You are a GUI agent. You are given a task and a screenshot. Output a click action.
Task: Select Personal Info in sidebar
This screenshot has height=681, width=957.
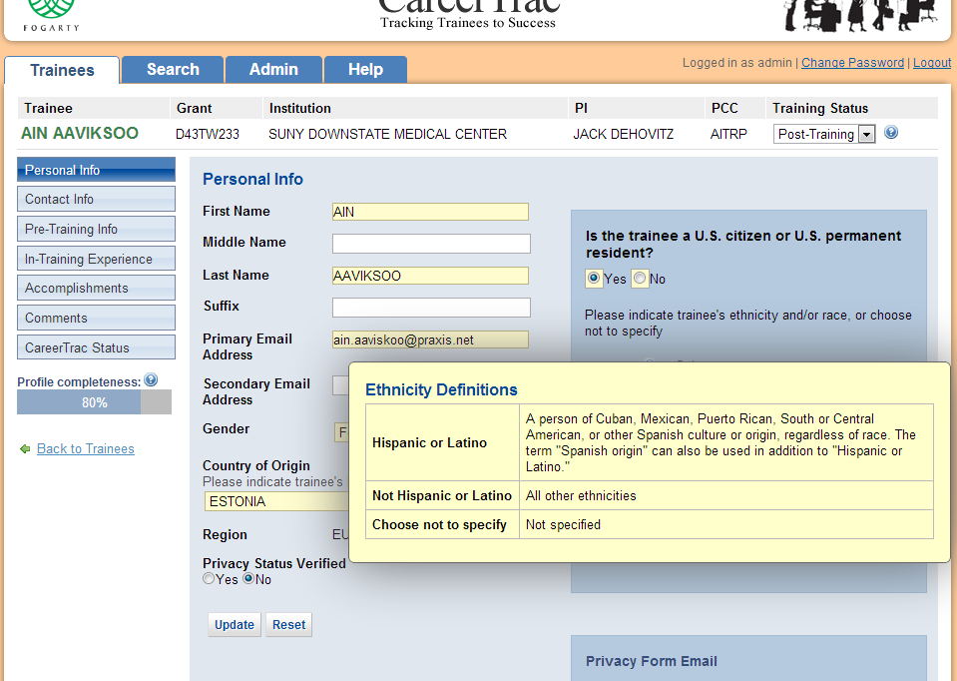pyautogui.click(x=97, y=170)
